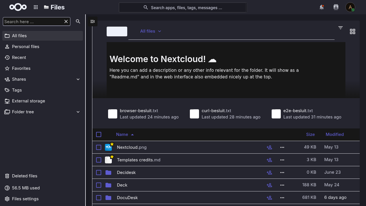Open the notifications bell
This screenshot has height=206, width=366.
pos(322,7)
